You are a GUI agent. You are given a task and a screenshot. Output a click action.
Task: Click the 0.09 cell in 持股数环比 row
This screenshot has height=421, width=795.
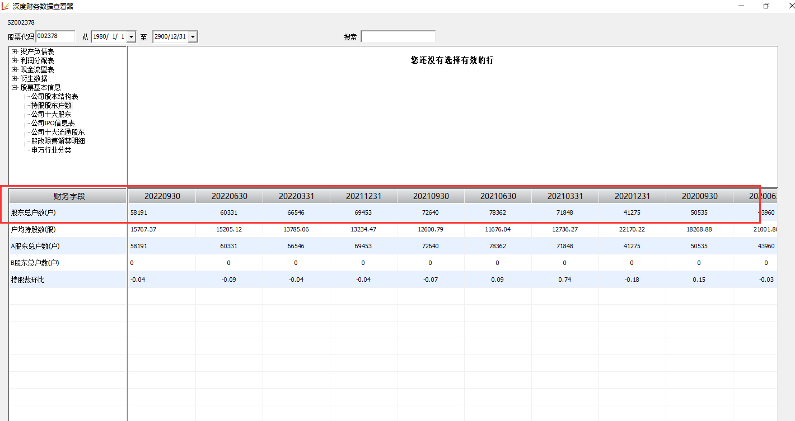498,280
